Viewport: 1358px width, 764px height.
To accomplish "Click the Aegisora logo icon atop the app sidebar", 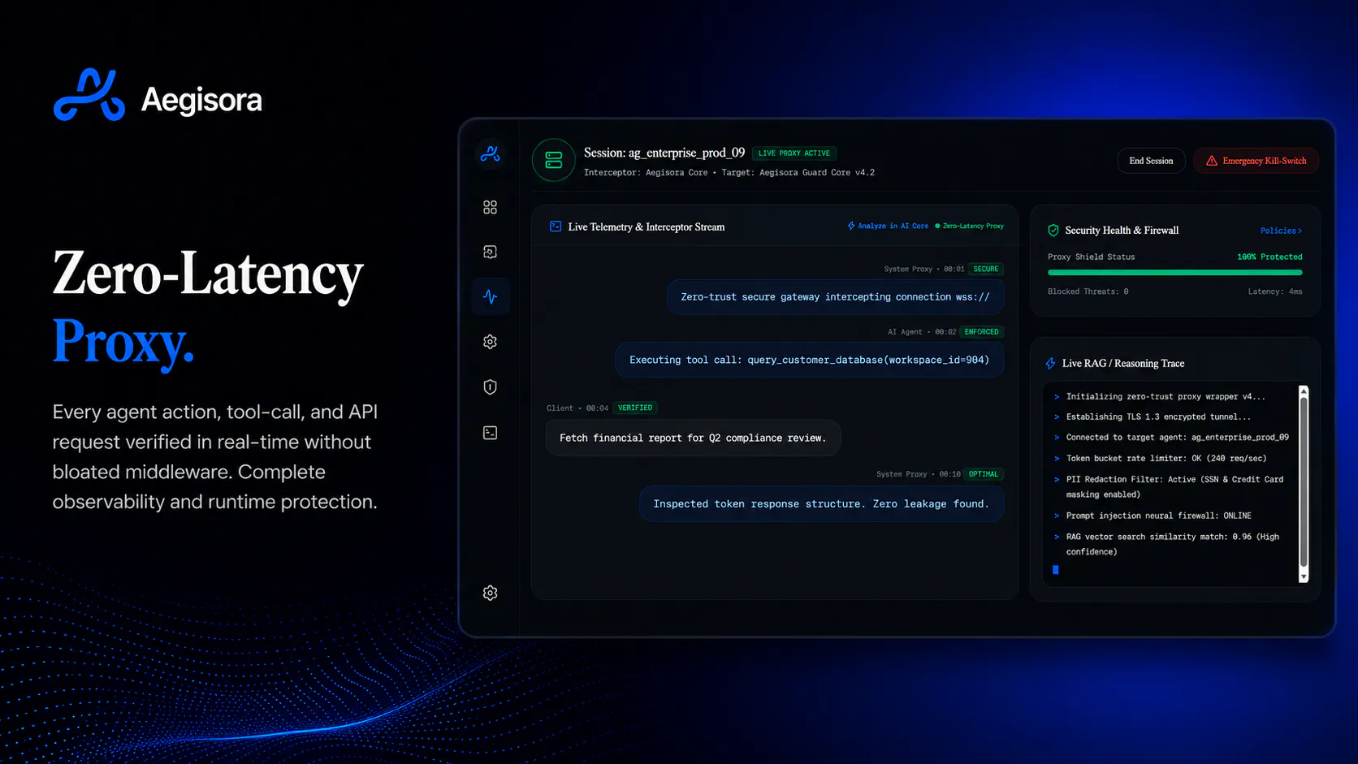I will tap(490, 153).
